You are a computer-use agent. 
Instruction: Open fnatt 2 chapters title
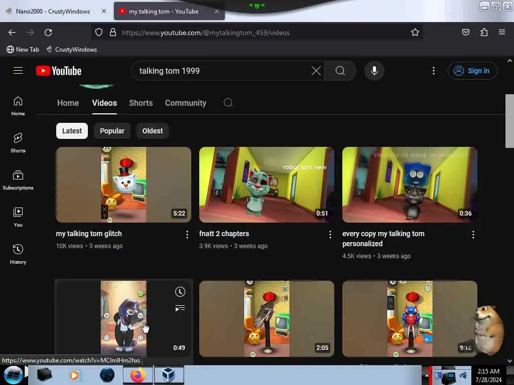tap(224, 234)
